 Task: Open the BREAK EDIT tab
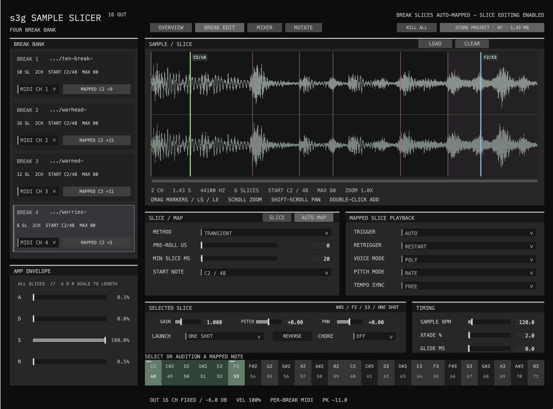point(219,28)
